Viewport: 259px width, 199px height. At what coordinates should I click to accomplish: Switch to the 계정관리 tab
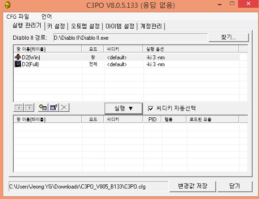click(x=151, y=26)
